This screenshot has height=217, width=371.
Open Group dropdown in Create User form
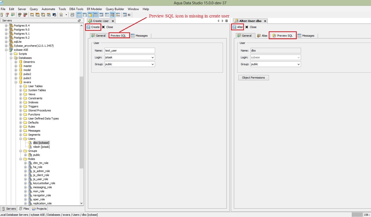pos(153,64)
